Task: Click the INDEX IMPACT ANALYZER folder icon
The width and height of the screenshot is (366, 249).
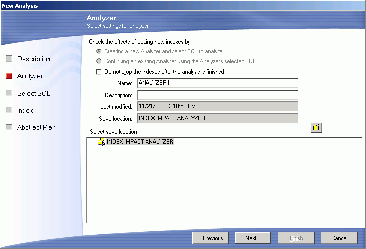Action: [x=101, y=142]
